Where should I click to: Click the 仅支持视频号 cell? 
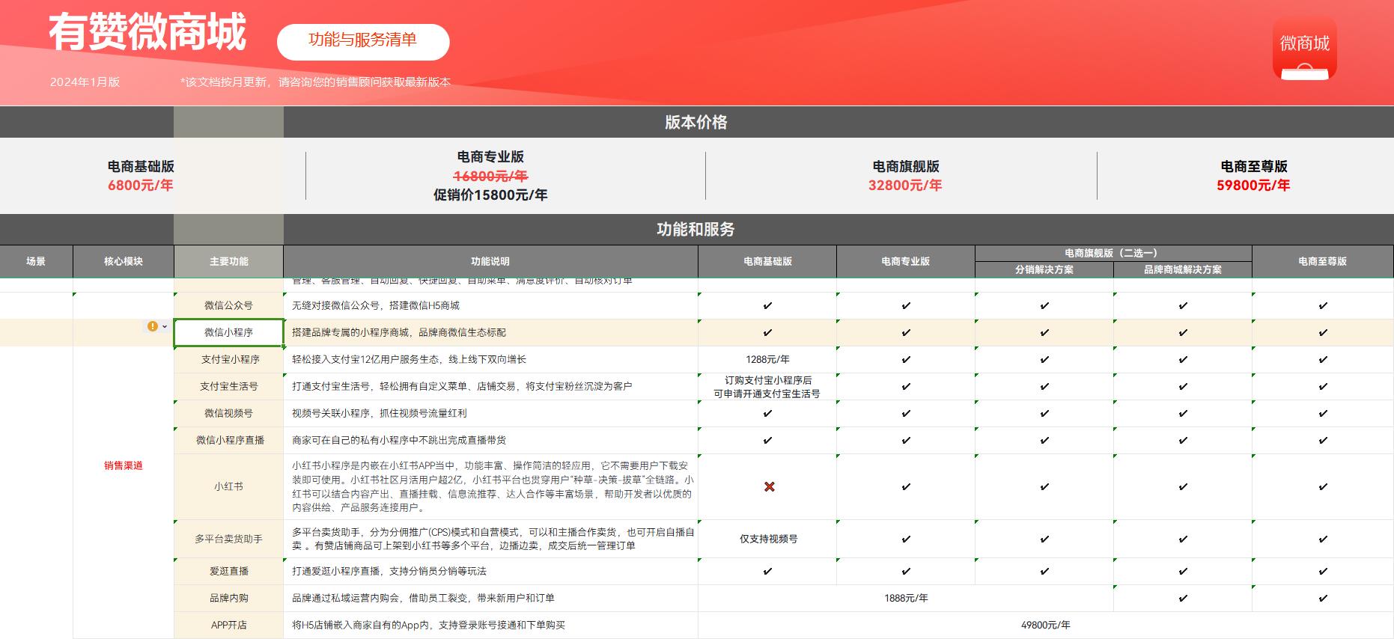(767, 539)
